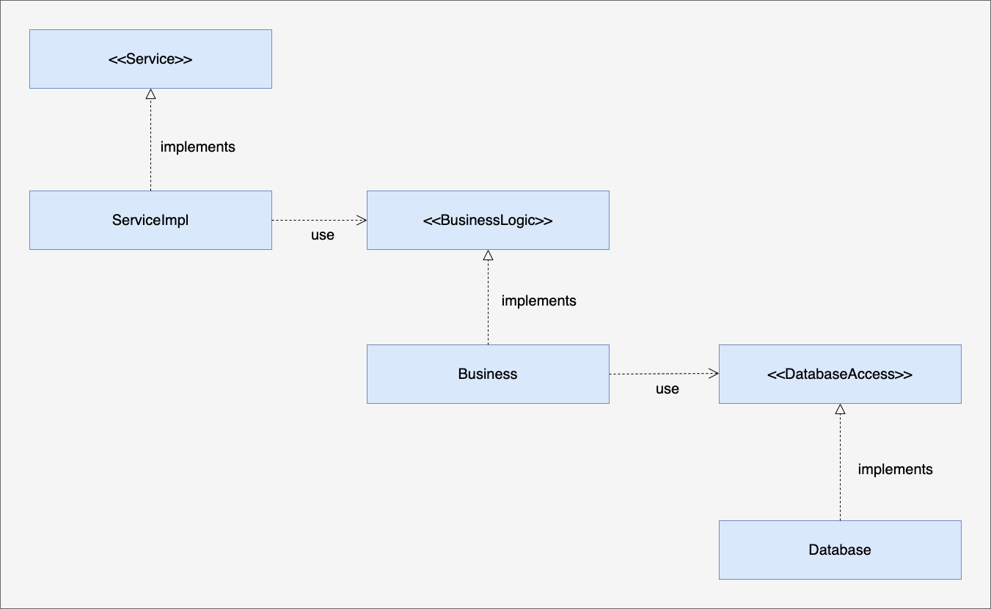This screenshot has width=991, height=609.
Task: Select dashed line from ServiceImpl to <<BusinessLogic>>
Action: coord(314,220)
